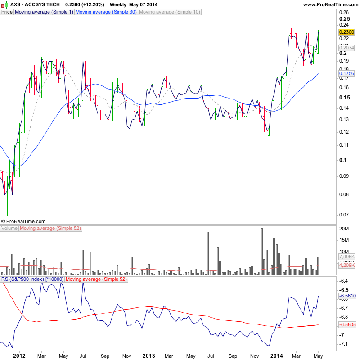Click the -6.5610 RS value tag
The height and width of the screenshot is (360, 360).
(347, 296)
